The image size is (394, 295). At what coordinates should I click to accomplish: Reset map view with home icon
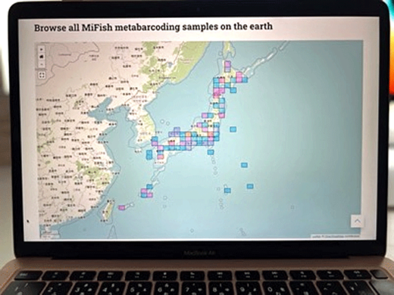click(42, 57)
